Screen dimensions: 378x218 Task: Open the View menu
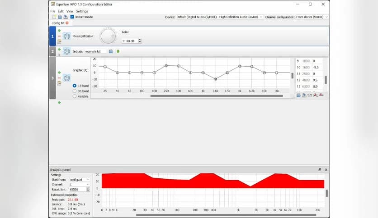click(70, 11)
